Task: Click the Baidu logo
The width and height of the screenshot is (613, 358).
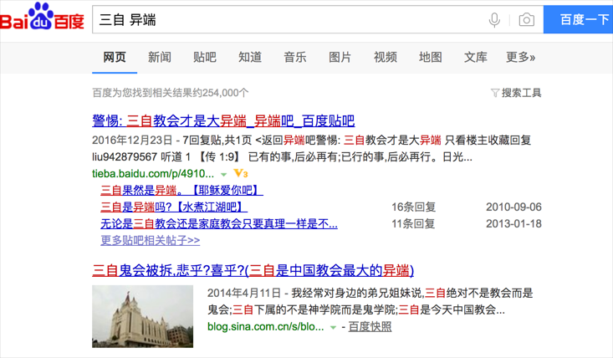Action: 42,18
